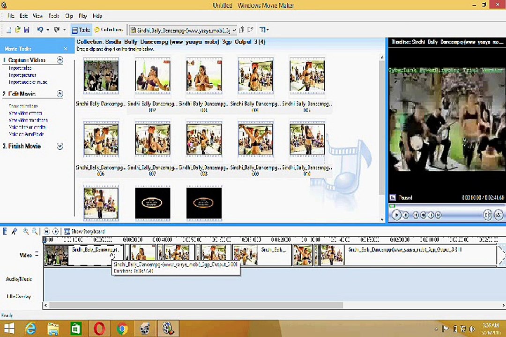Open the Help menu
This screenshot has width=506, height=337.
point(97,16)
